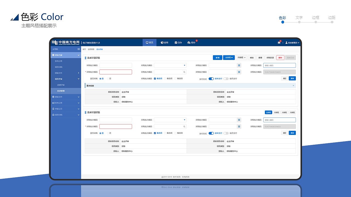Screen dimensions: 351x197
Task: Click 信息管理 in the breadcrumb
Action: (x=91, y=50)
